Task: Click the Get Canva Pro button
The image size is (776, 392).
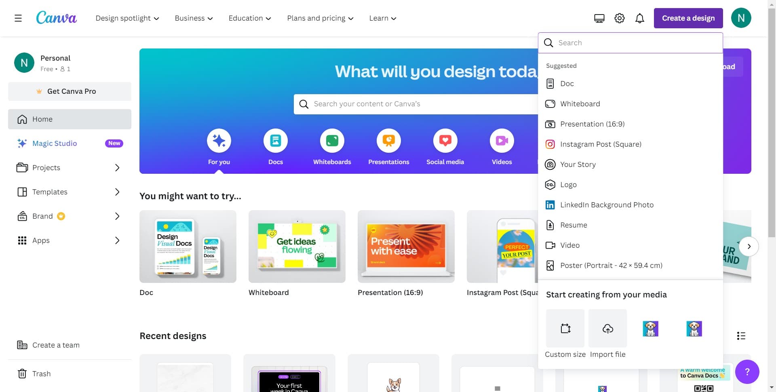Action: pyautogui.click(x=70, y=91)
